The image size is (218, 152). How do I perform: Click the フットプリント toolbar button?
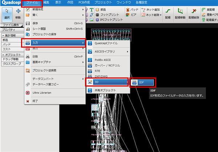108,15
